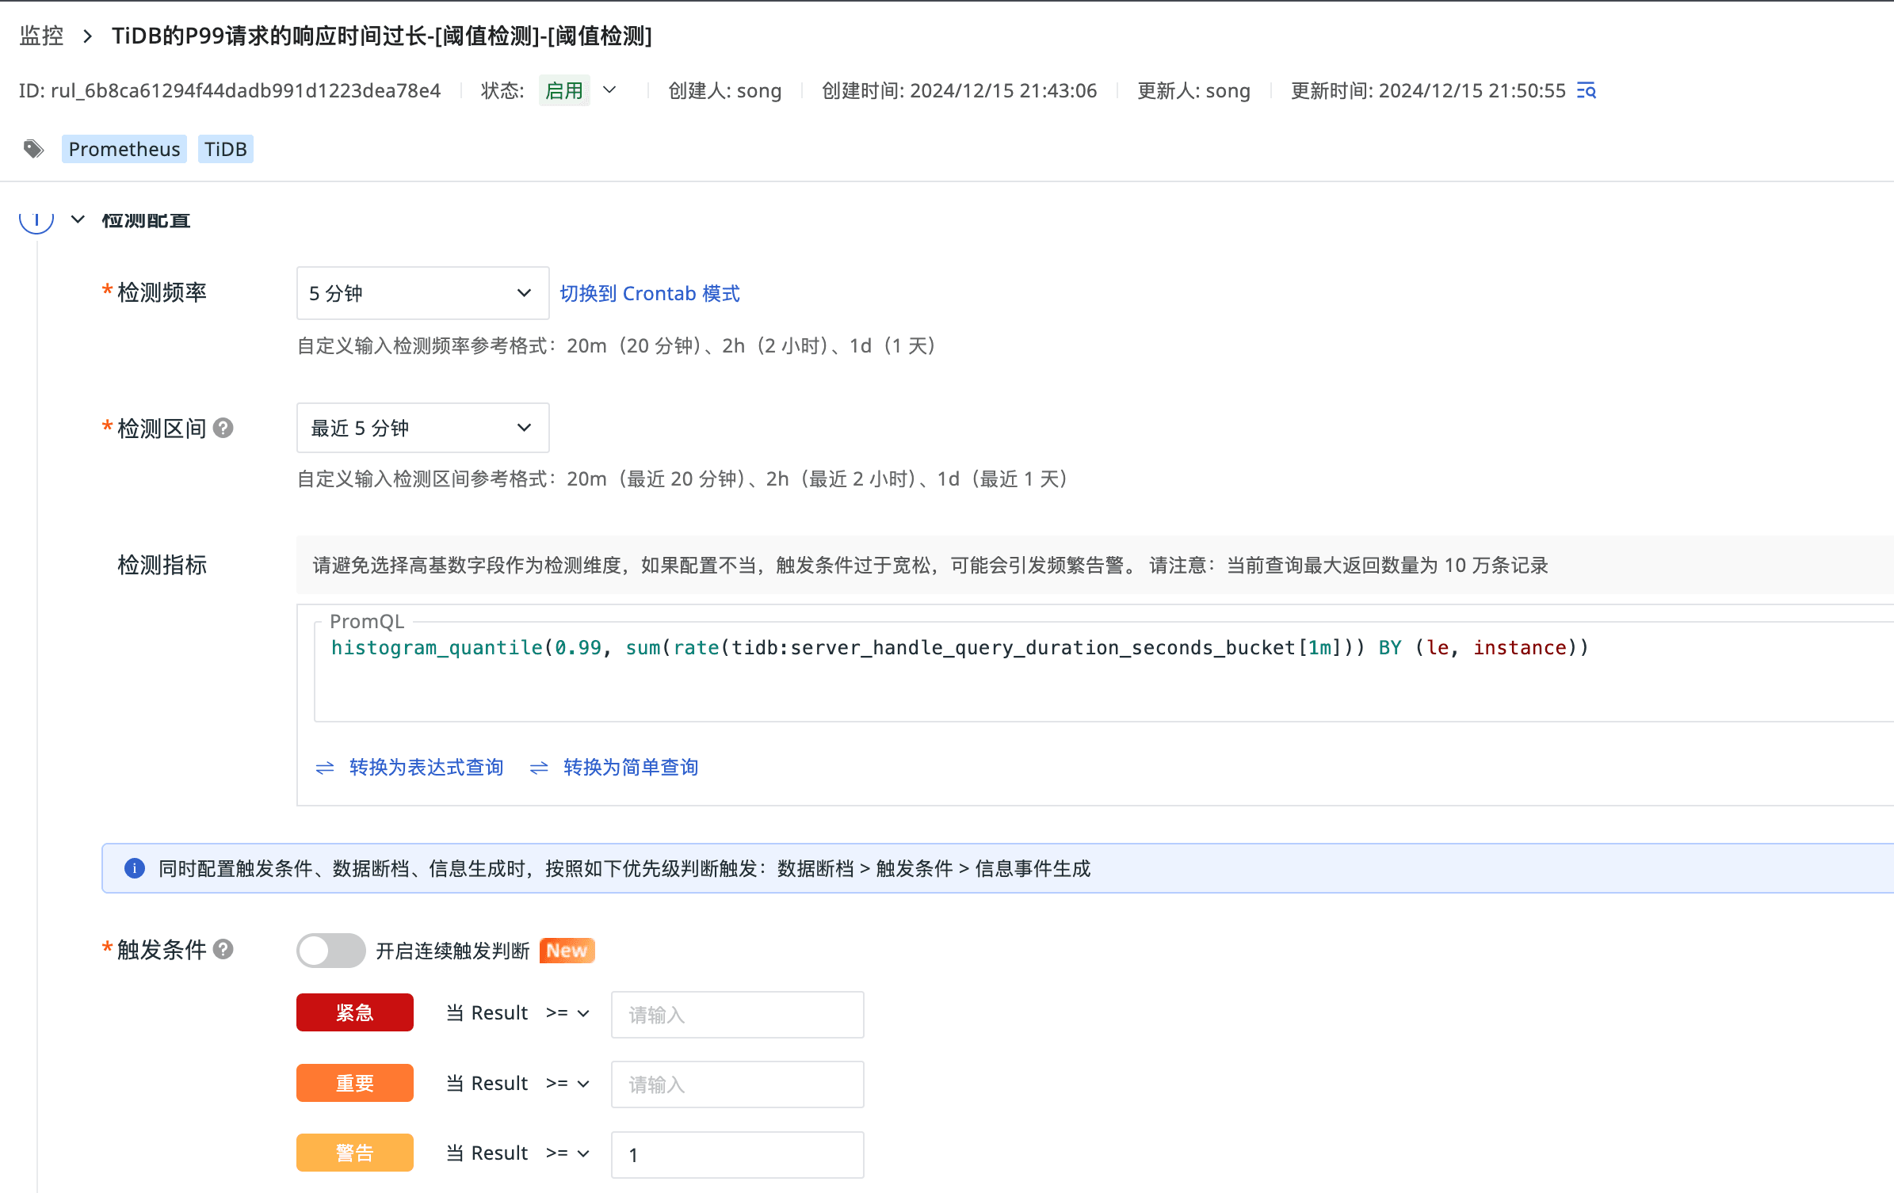The height and width of the screenshot is (1193, 1894).
Task: Click the rule title in breadcrumb
Action: coord(382,36)
